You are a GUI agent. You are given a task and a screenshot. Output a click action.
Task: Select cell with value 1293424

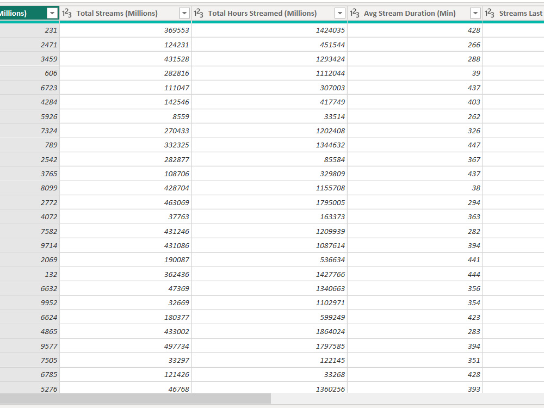270,59
